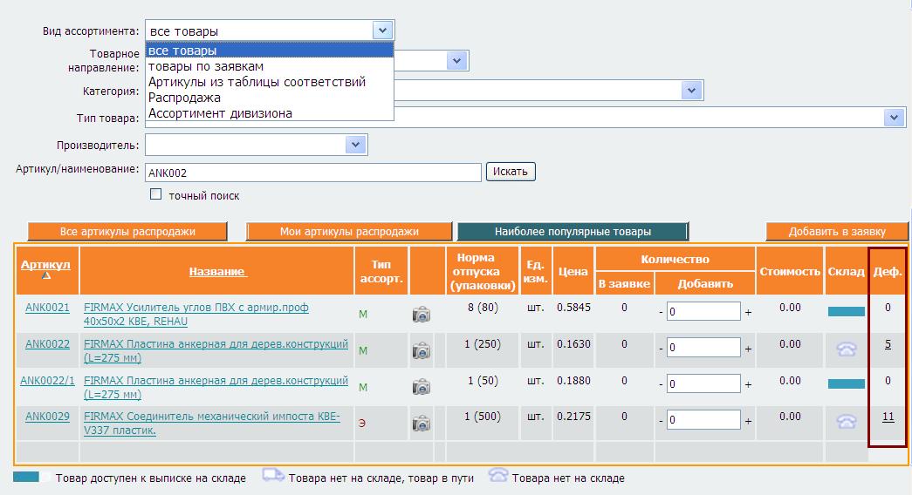Click blue stock availability bar for ANK0021
Screen dimensions: 912x495
846,311
